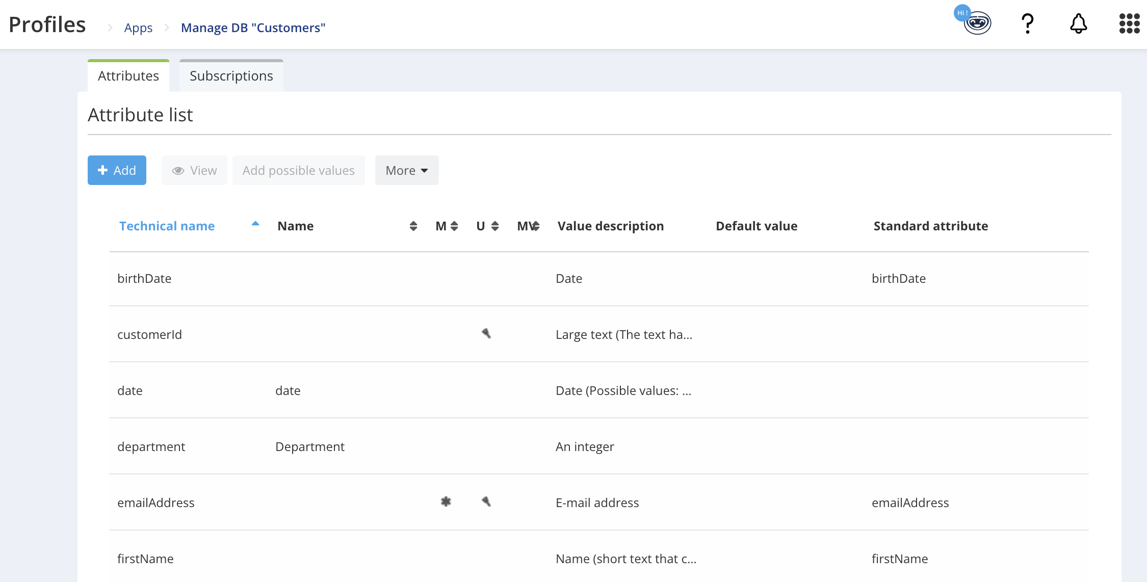Sort by Technical name ascending arrow
1147x582 pixels.
(255, 224)
